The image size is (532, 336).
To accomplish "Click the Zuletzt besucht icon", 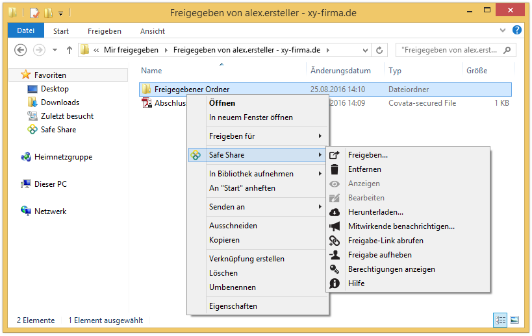I will (32, 116).
